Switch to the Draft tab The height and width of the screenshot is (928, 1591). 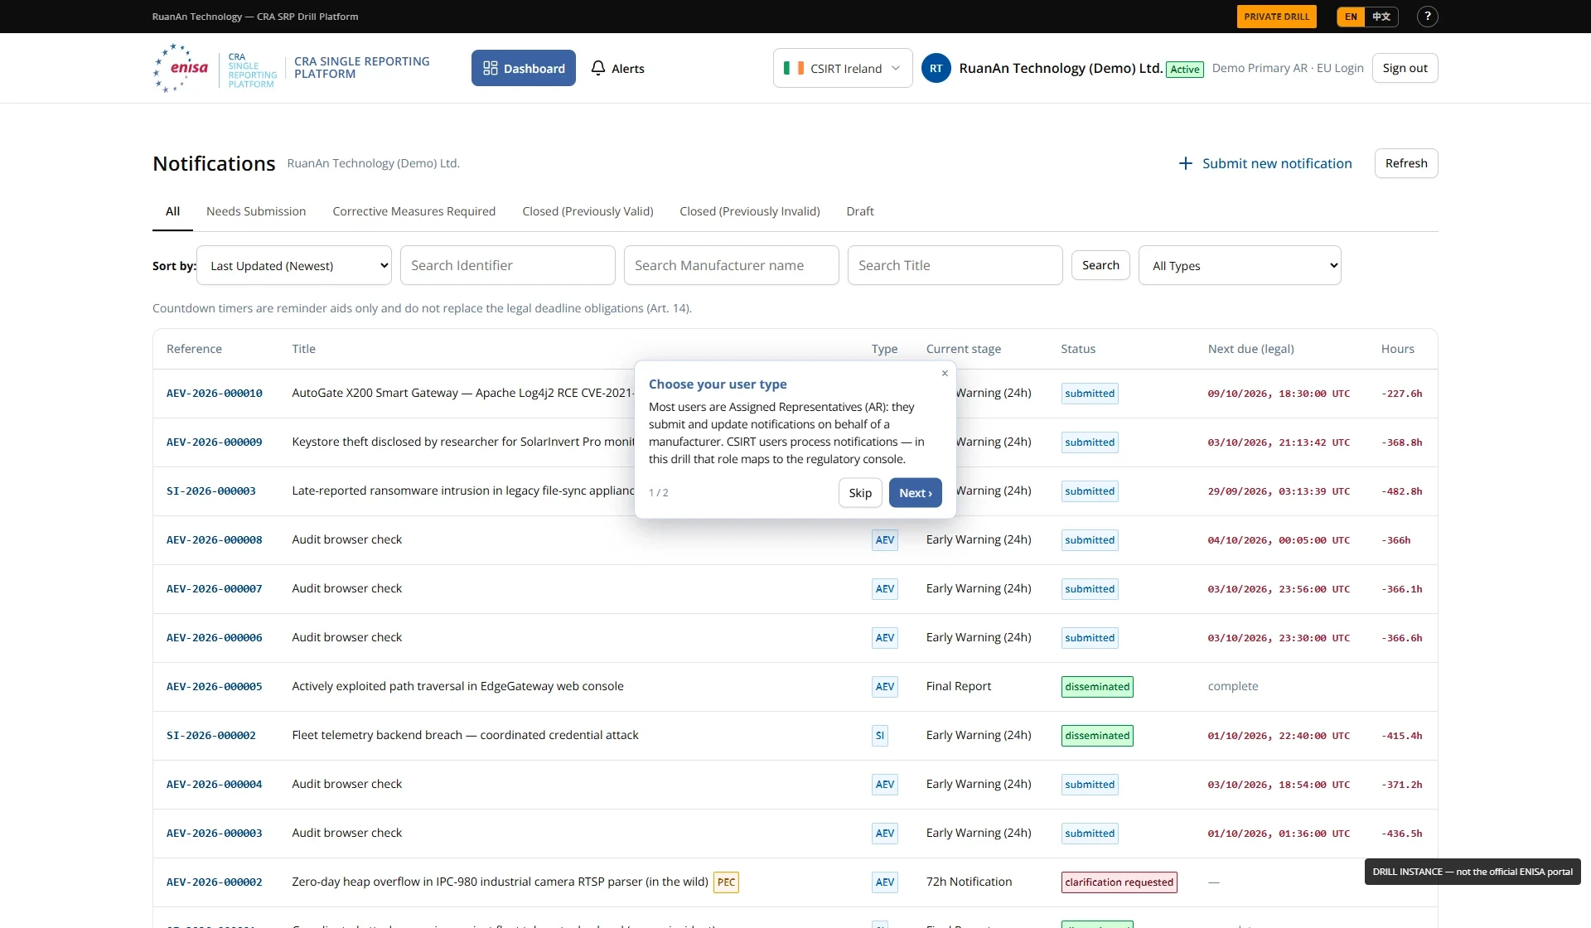point(860,211)
